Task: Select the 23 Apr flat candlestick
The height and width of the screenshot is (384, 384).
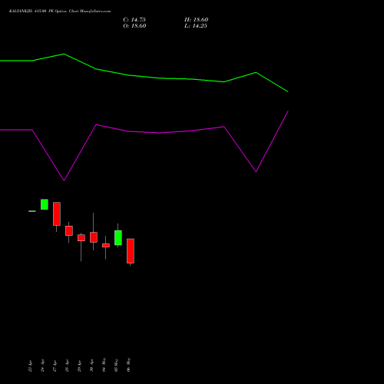Action: tap(32, 211)
